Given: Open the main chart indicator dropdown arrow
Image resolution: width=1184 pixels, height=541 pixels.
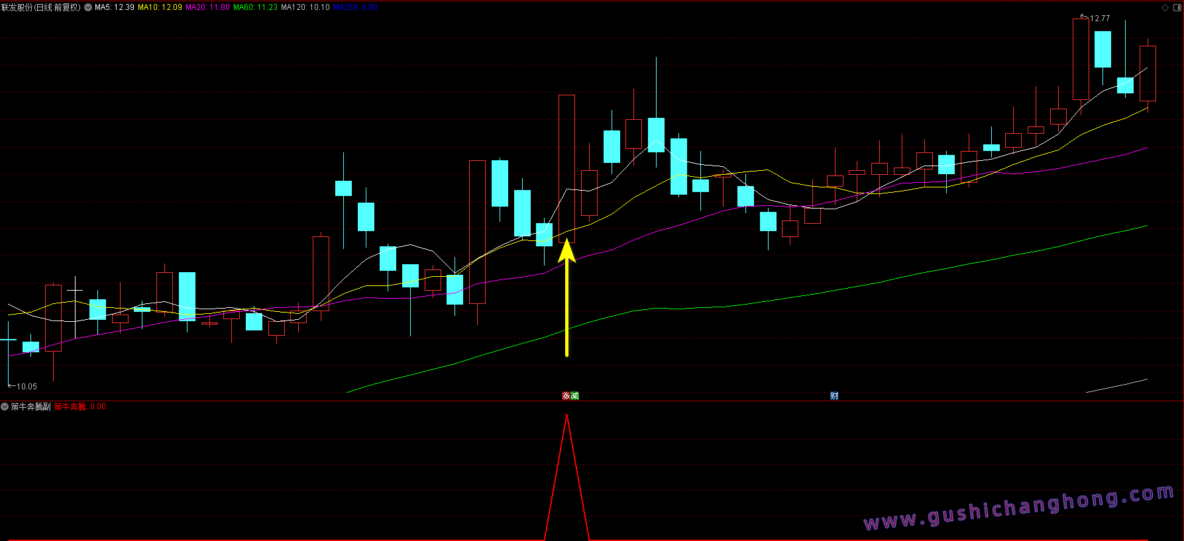Looking at the screenshot, I should (x=88, y=7).
